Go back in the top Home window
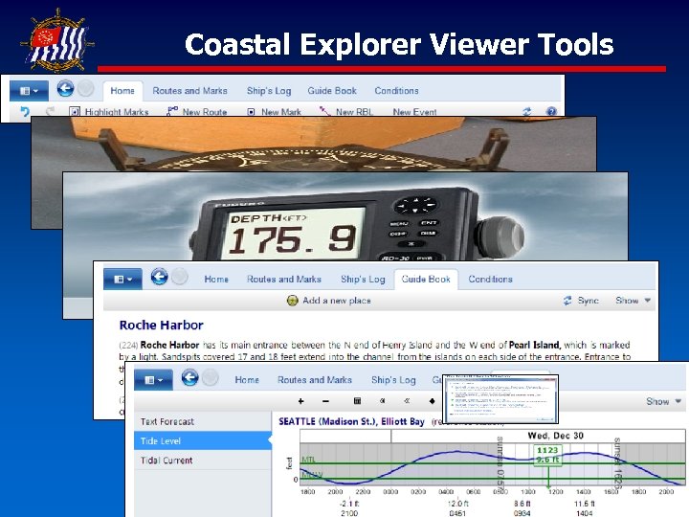Viewport: 689px width, 517px height. pyautogui.click(x=65, y=88)
